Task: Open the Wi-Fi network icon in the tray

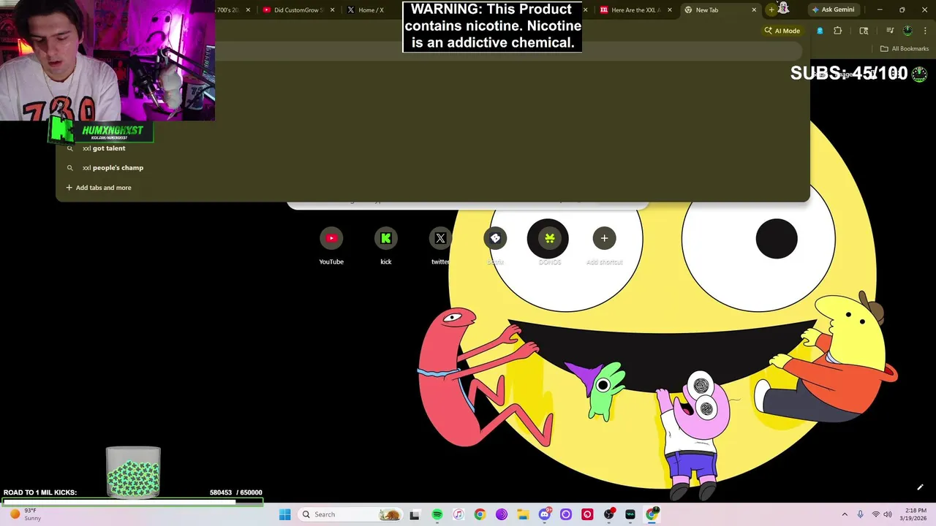Action: [x=875, y=514]
